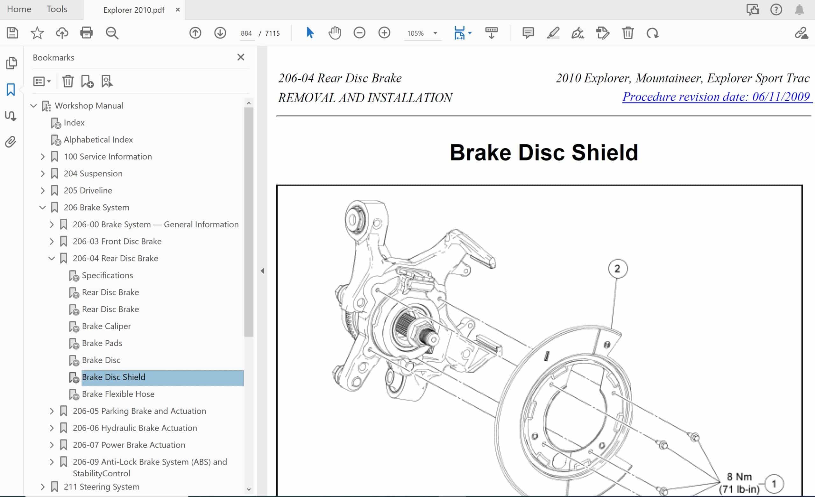The height and width of the screenshot is (497, 815).
Task: Go to previous page arrow
Action: [195, 33]
